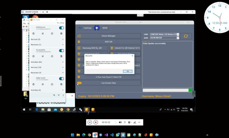Open Visual Studio Code in local taskbar

tap(112, 135)
